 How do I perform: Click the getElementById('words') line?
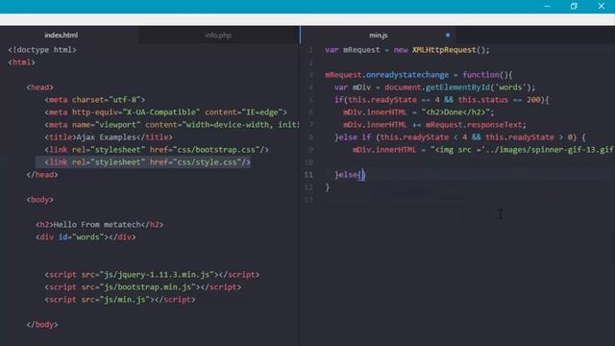434,87
